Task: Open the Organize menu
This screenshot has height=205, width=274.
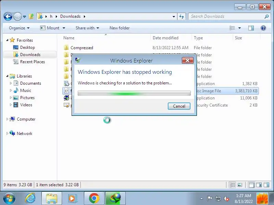Action: 19,28
